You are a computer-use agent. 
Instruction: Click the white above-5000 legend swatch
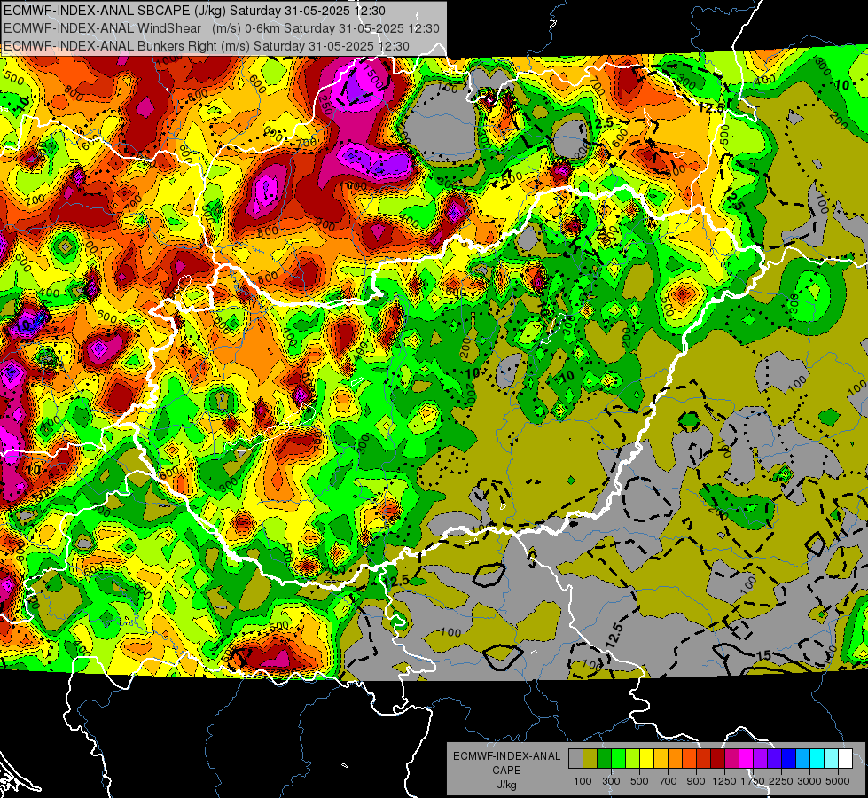(845, 758)
